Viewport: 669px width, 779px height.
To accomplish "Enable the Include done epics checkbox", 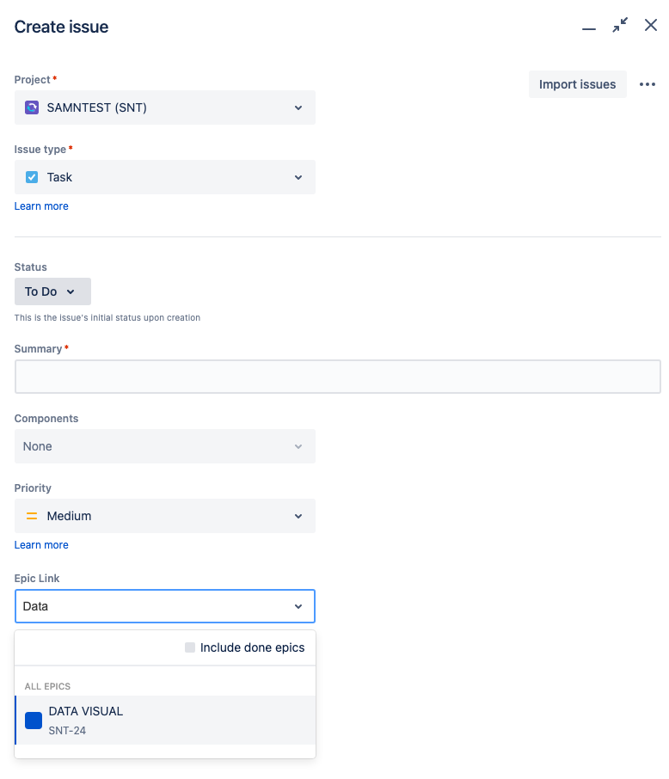I will click(x=190, y=647).
